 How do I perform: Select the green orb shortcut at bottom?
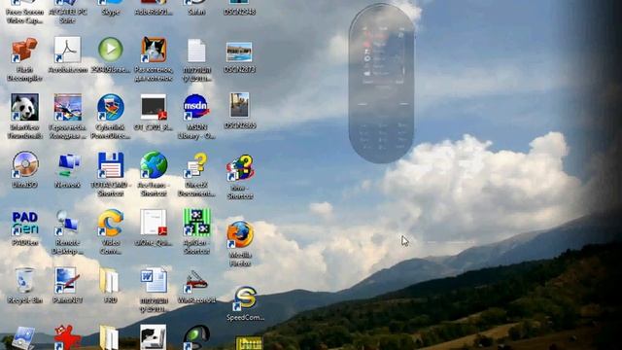click(x=196, y=337)
